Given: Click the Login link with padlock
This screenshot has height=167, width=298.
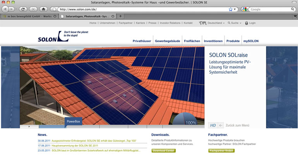Looking at the screenshot, I should pyautogui.click(x=250, y=23).
